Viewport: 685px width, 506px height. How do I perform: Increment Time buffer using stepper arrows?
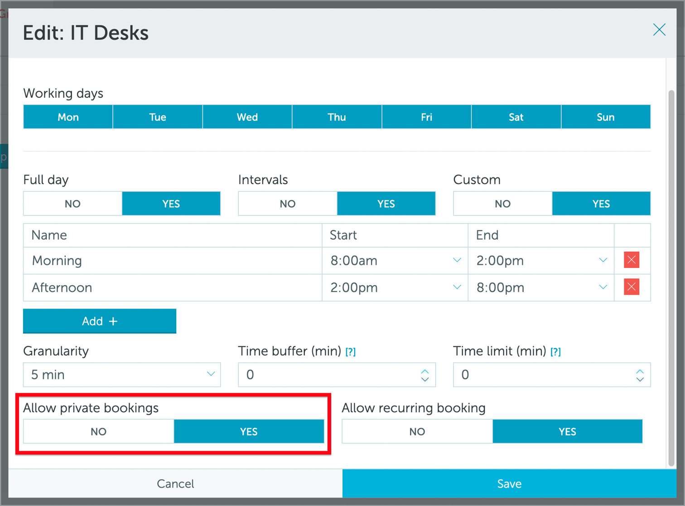[425, 371]
